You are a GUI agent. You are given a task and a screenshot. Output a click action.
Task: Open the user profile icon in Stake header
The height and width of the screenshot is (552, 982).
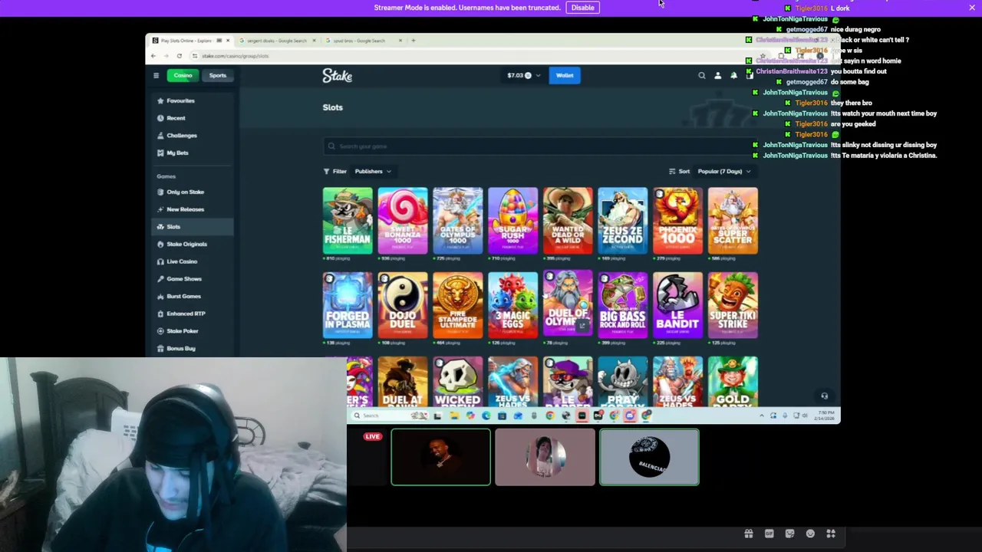coord(717,75)
